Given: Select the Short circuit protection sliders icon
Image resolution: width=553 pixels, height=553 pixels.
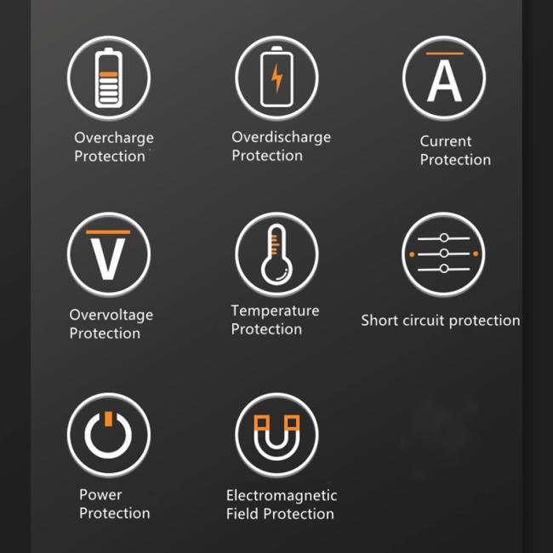Looking at the screenshot, I should tap(443, 254).
